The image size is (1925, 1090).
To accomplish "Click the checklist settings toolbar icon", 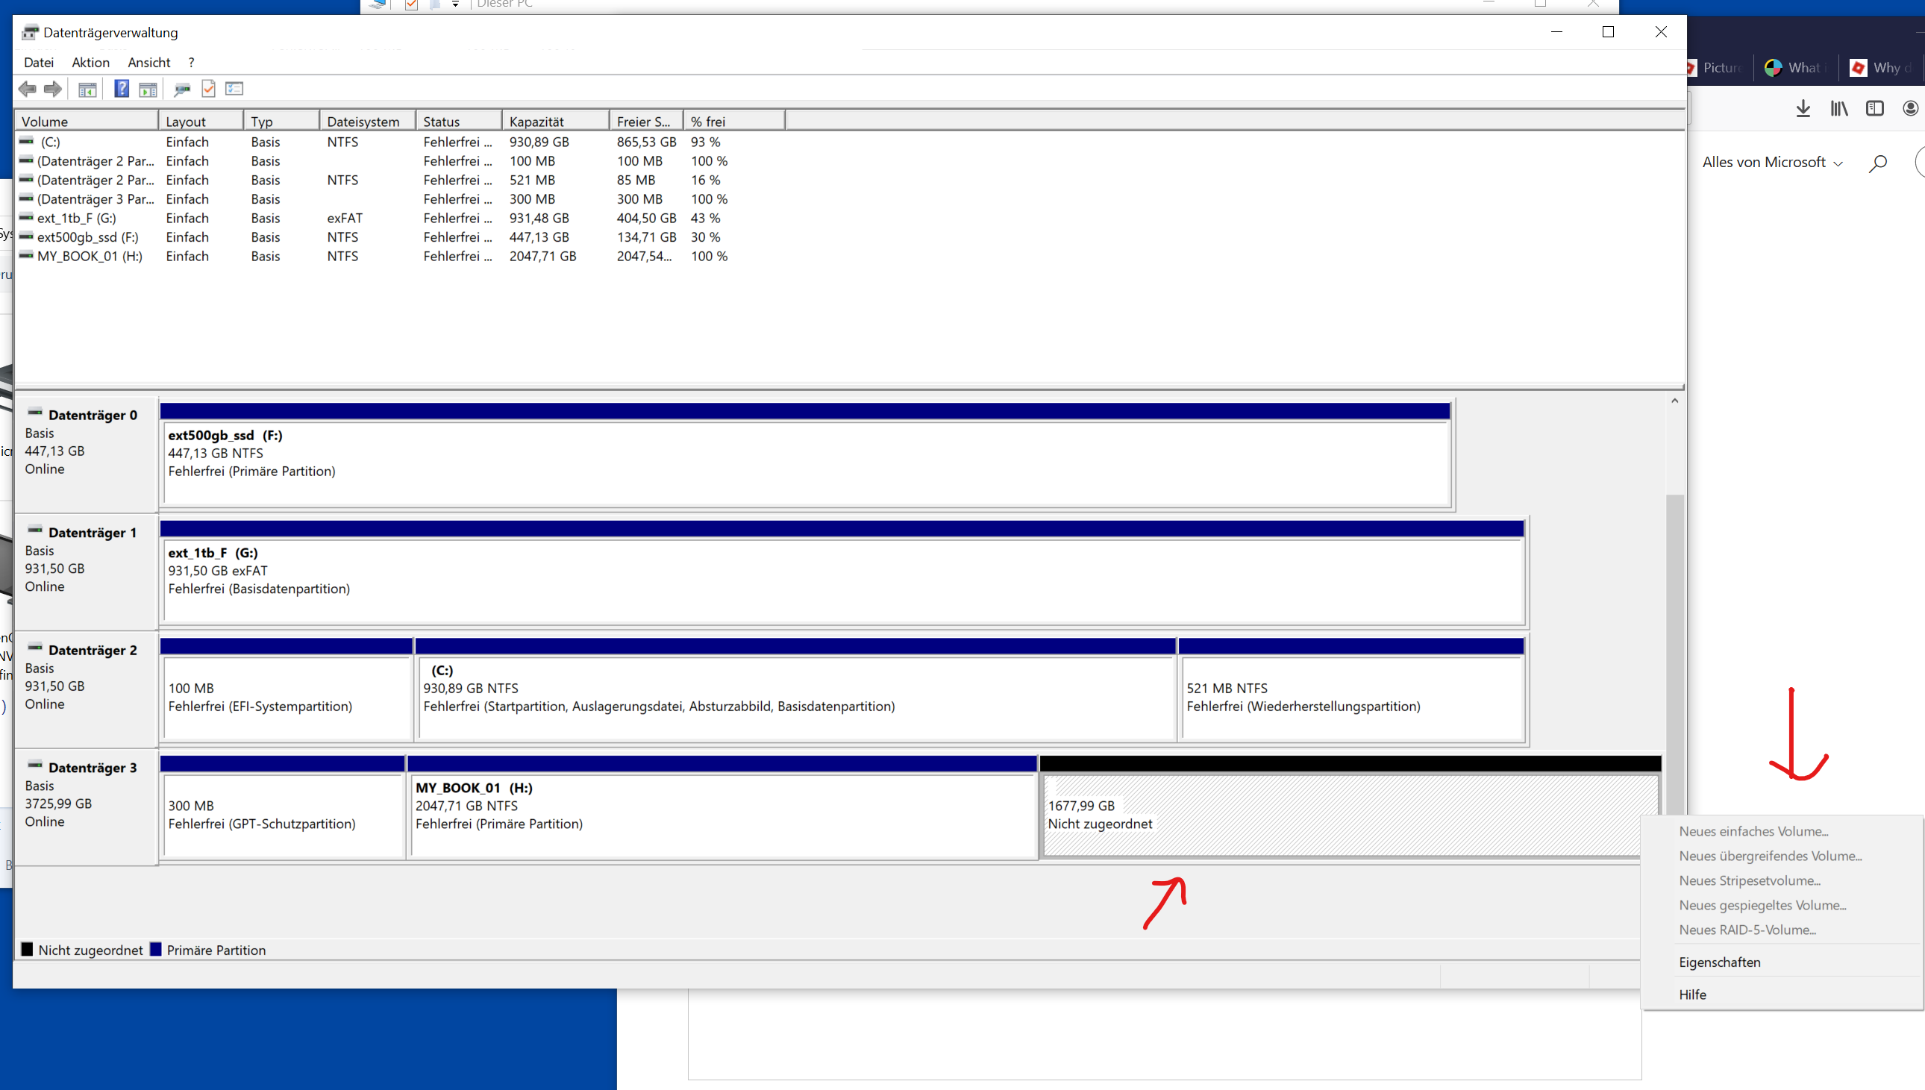I will [x=234, y=89].
